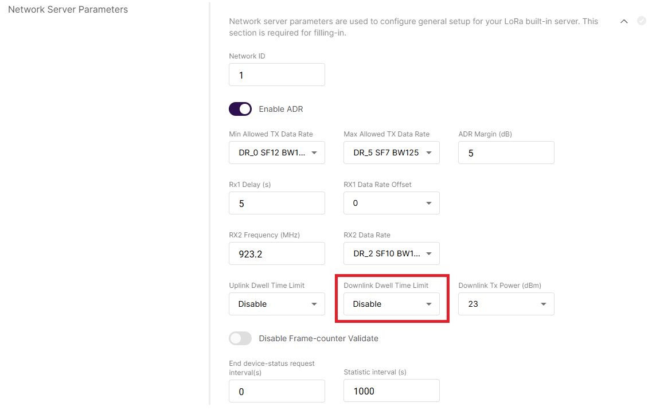The height and width of the screenshot is (410, 664).
Task: Click the section completion checkmark icon
Action: point(642,21)
